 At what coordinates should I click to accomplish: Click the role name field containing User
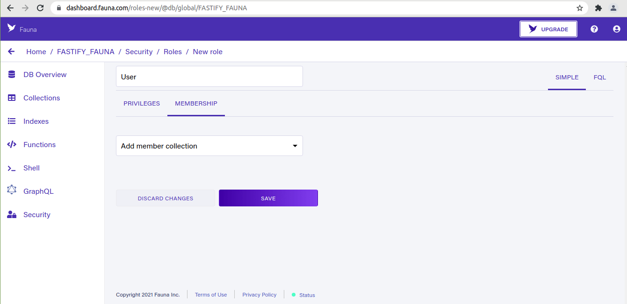click(x=209, y=77)
